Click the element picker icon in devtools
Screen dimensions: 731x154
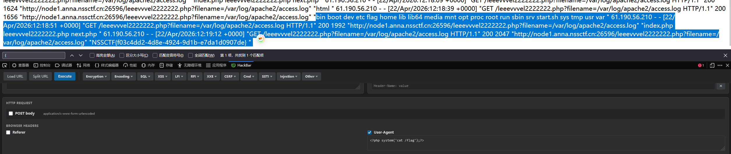pyautogui.click(x=5, y=65)
